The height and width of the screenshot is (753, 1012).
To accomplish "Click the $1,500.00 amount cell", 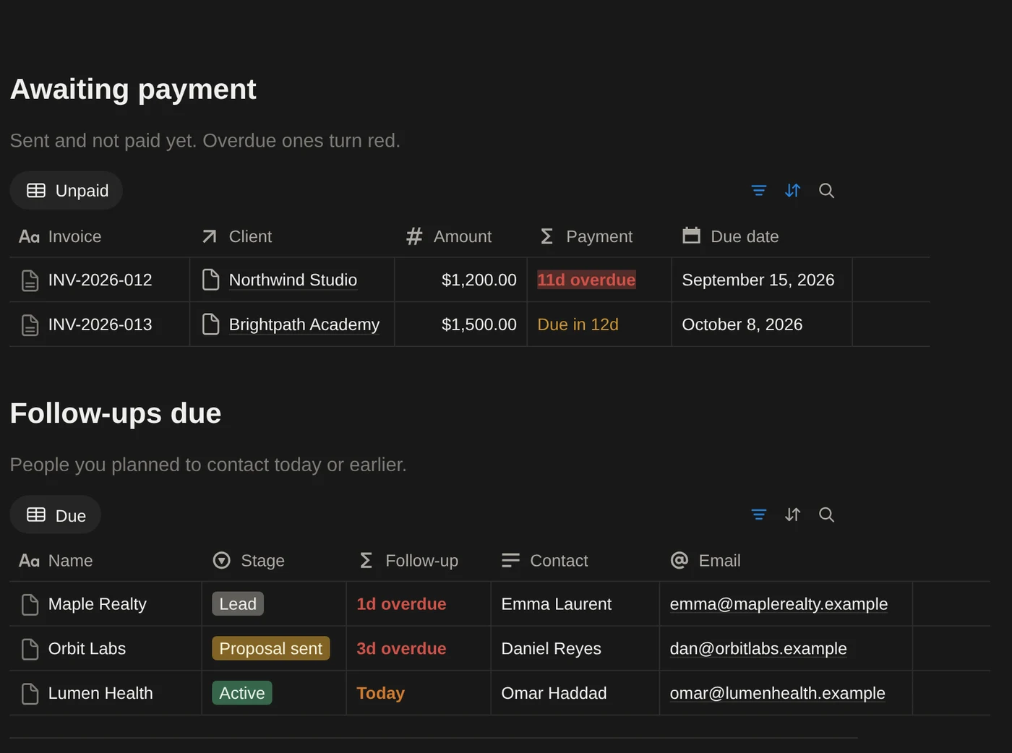I will click(460, 324).
